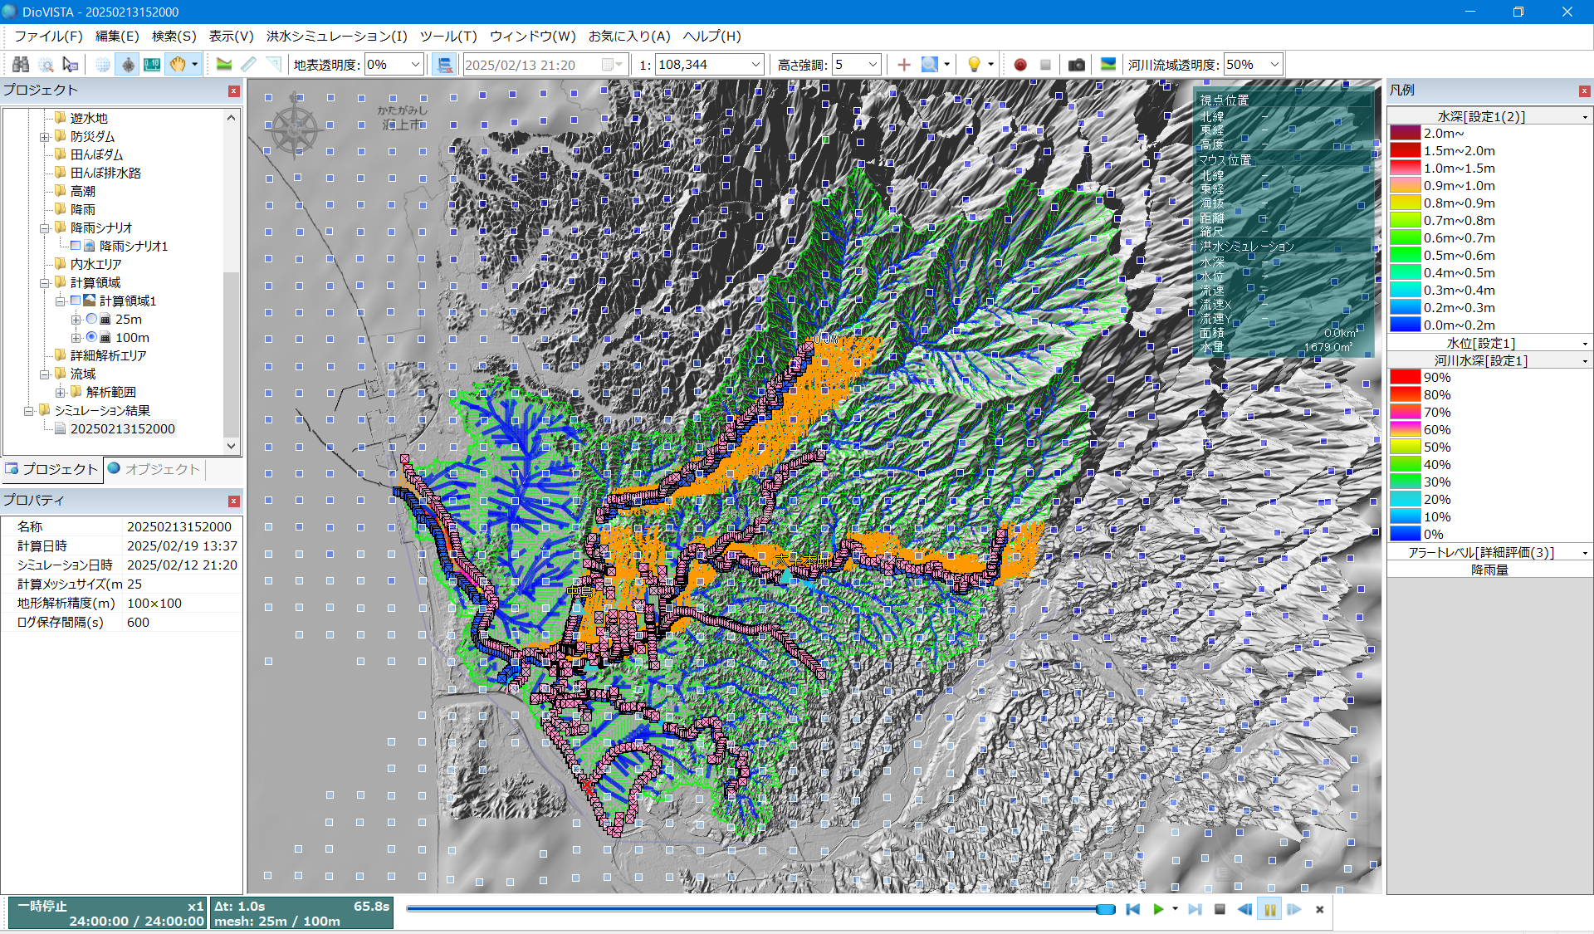Select the 100m mesh radio button
The width and height of the screenshot is (1594, 934).
coord(92,337)
